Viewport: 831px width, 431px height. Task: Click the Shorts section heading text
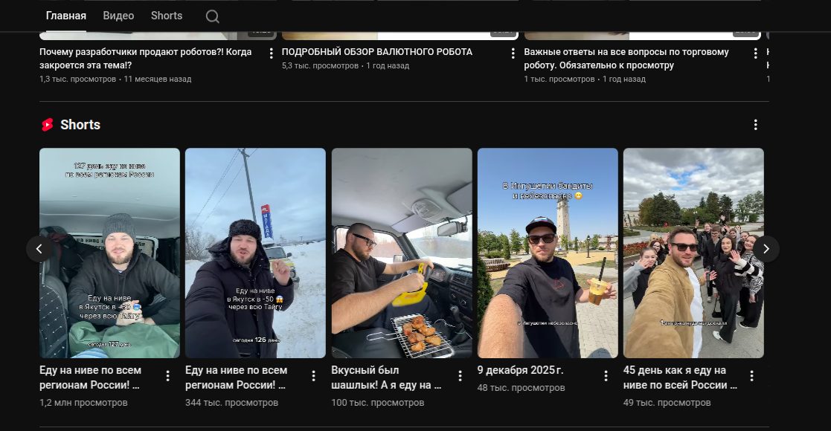[x=80, y=124]
